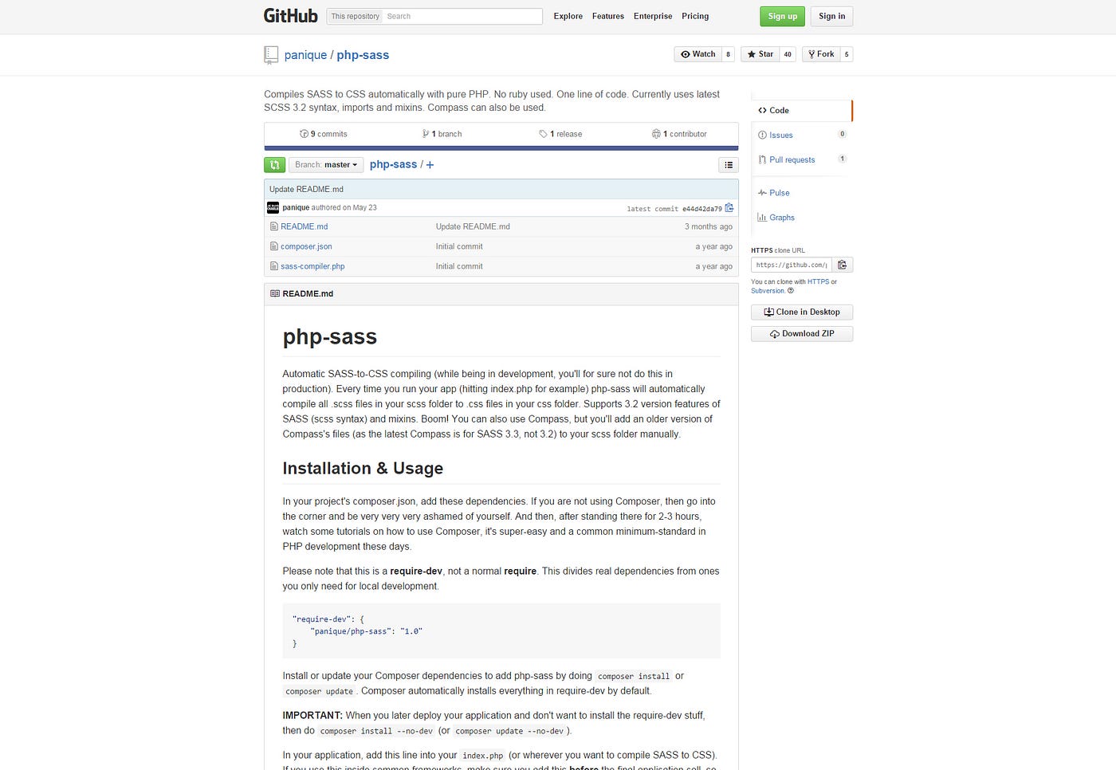Click the help question mark icon near Subversion
Image resolution: width=1116 pixels, height=770 pixels.
[791, 291]
